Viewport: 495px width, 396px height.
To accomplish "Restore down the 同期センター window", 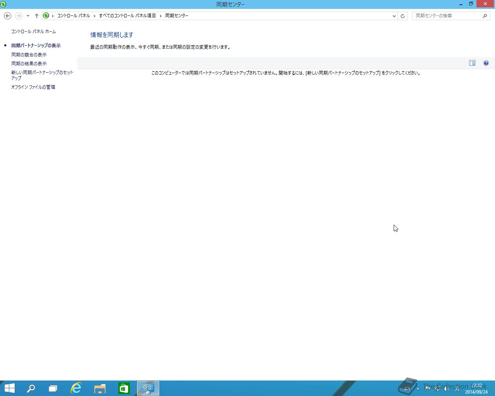I will point(471,4).
